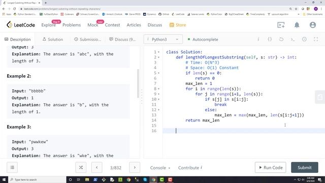
Task: Switch to the Discuss tab in problem panel
Action: coord(122,39)
